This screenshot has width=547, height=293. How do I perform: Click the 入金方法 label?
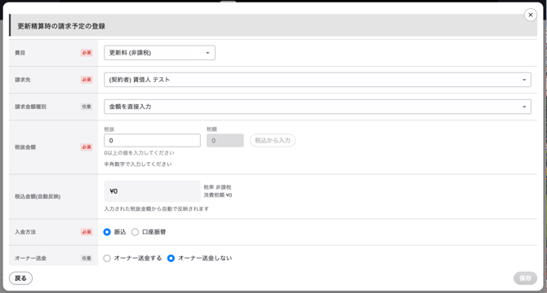tap(25, 232)
